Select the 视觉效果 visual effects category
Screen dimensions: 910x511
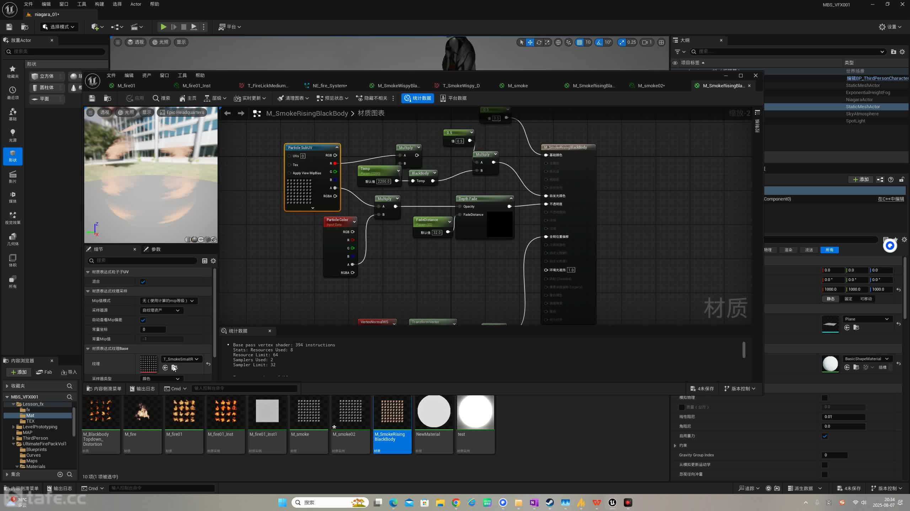point(13,218)
